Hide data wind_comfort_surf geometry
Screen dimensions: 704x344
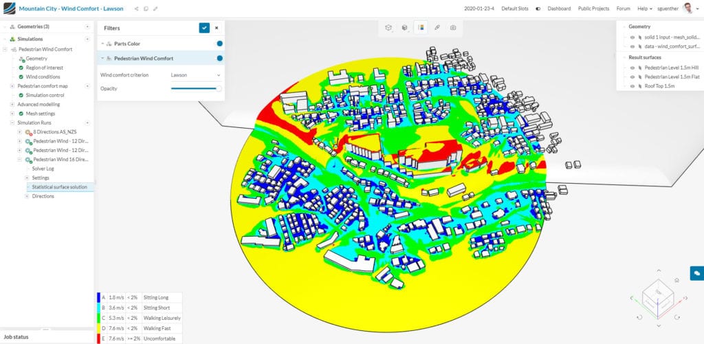[x=632, y=46]
